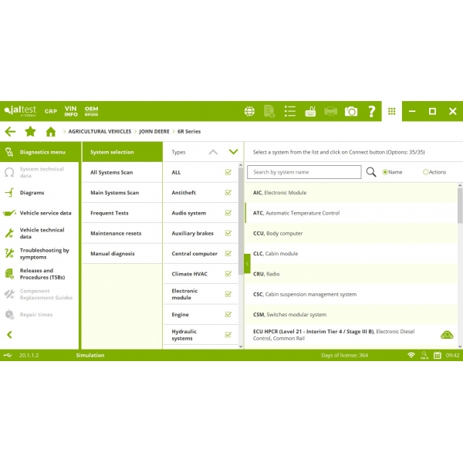Collapse the left sidebar with bottom chevron
This screenshot has height=463, width=463.
10,335
